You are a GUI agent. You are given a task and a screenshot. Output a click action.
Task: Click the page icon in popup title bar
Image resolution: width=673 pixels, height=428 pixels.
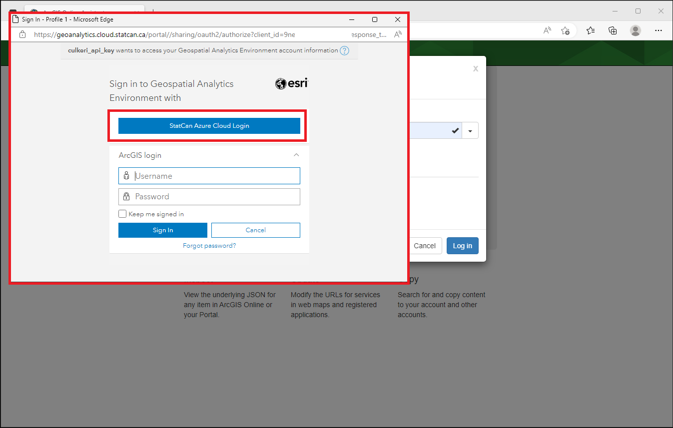pos(16,19)
